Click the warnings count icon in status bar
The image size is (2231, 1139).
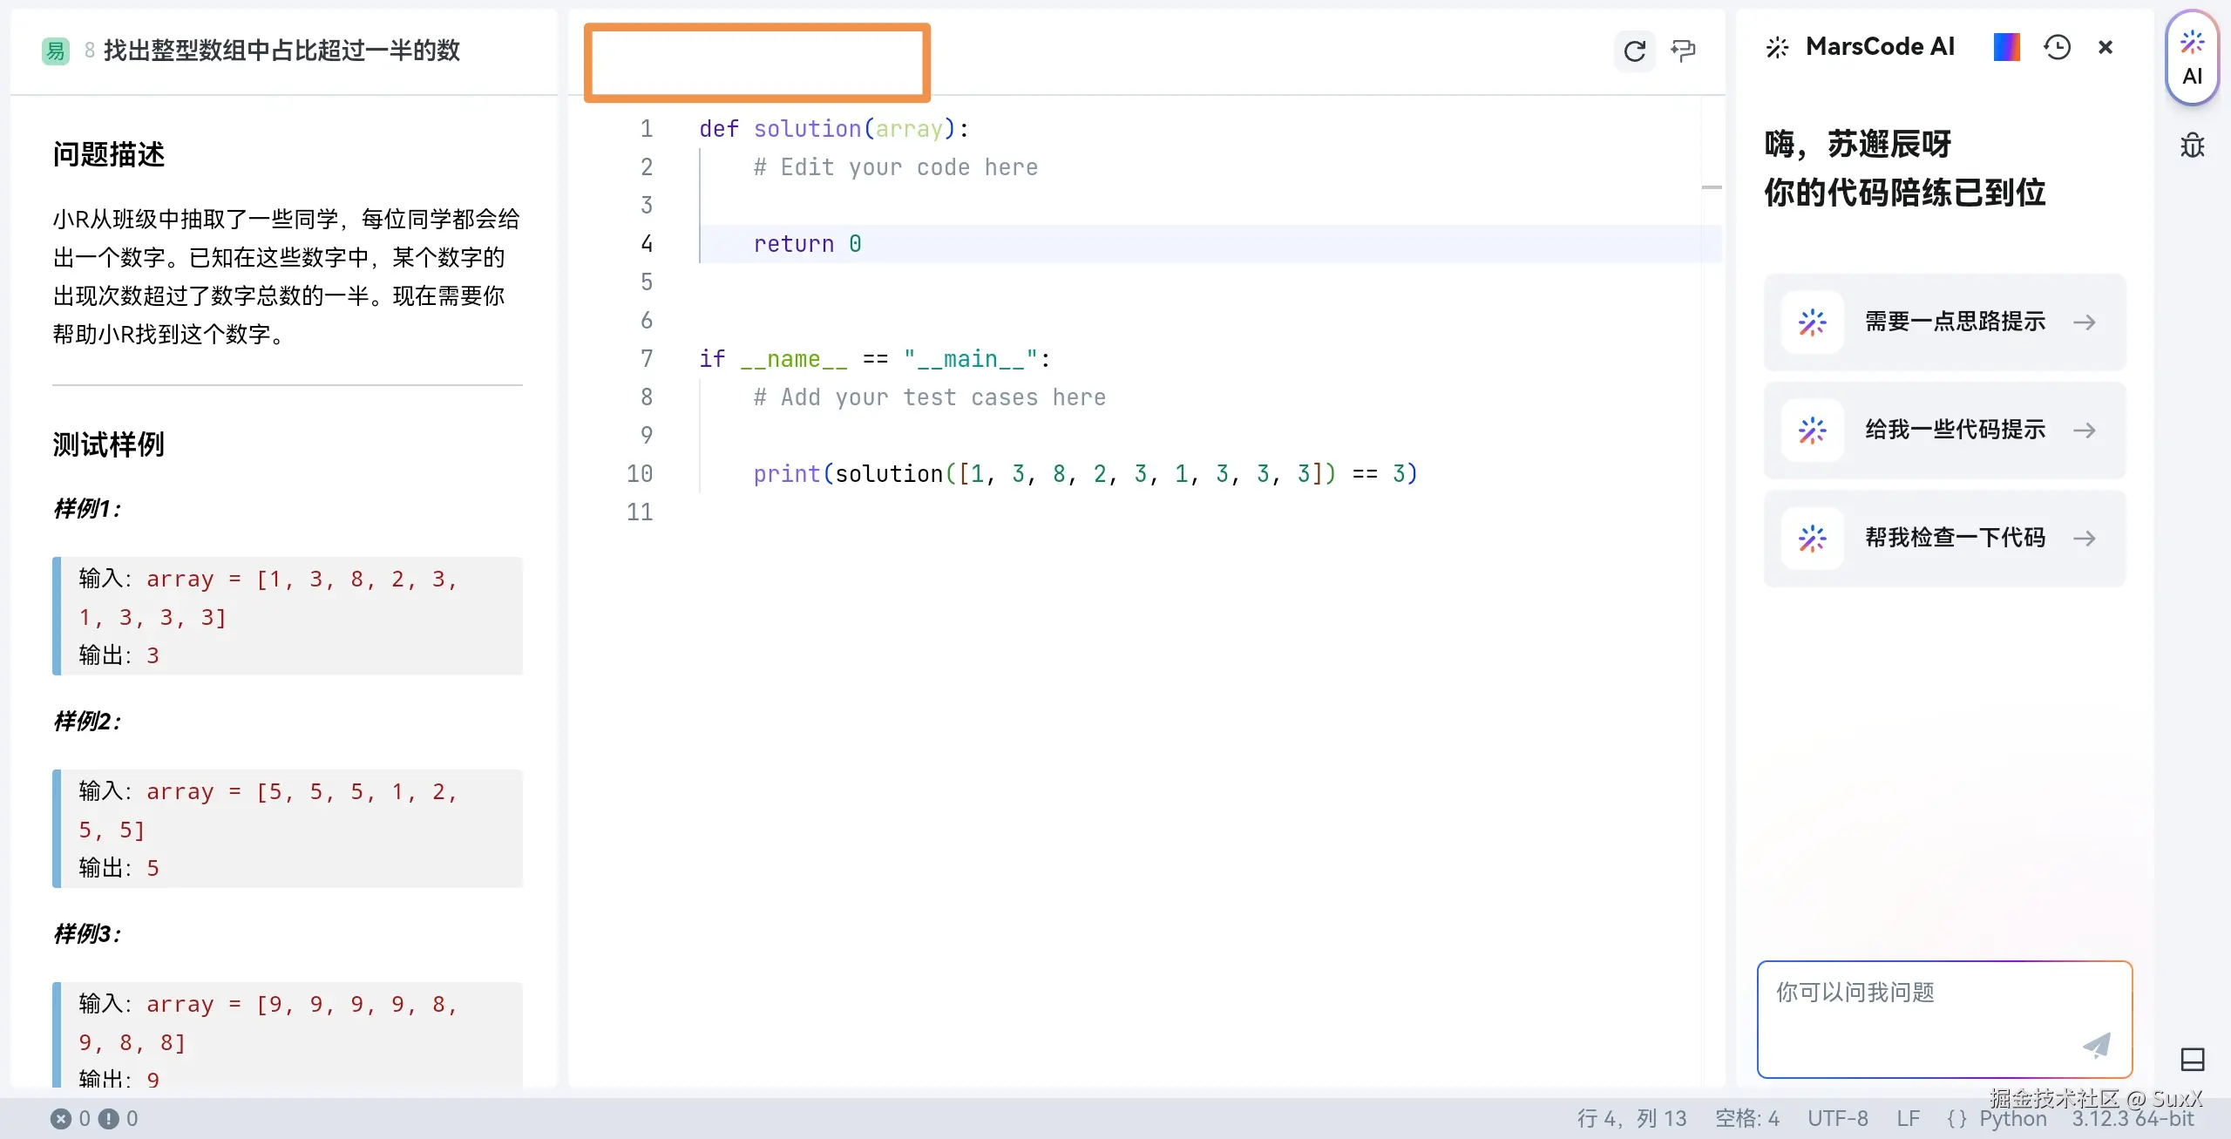[x=108, y=1118]
